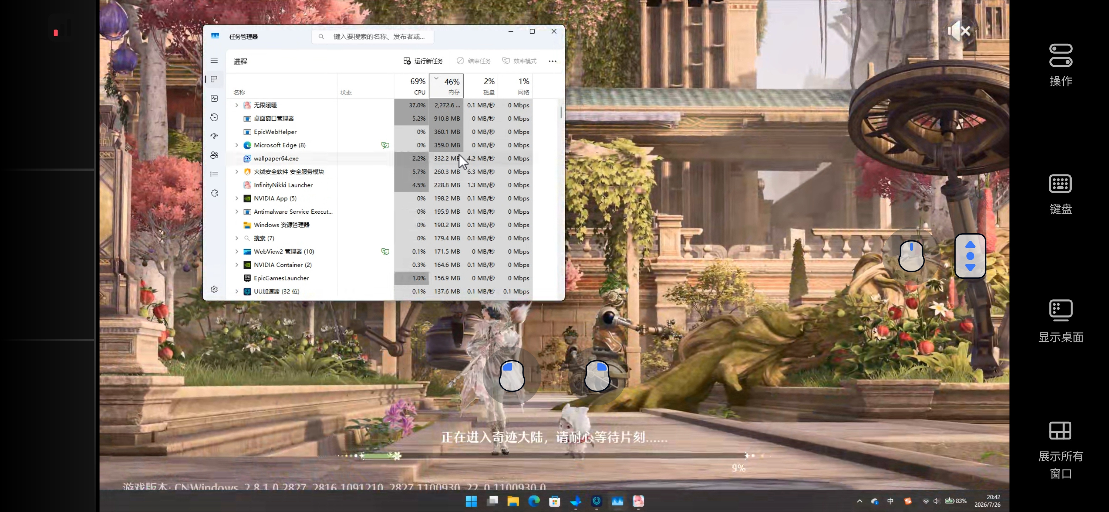
Task: Open the Startup apps sidebar icon
Action: 214,136
